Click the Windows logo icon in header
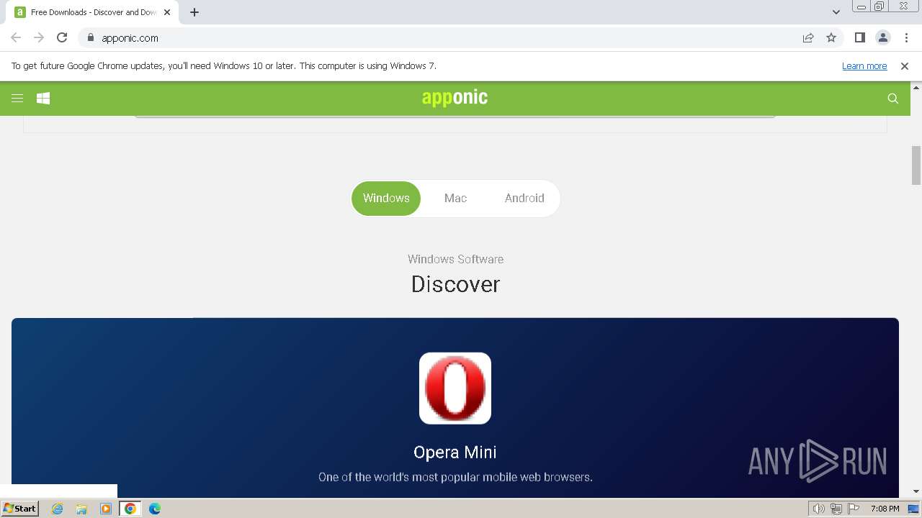The width and height of the screenshot is (922, 518). pyautogui.click(x=43, y=99)
